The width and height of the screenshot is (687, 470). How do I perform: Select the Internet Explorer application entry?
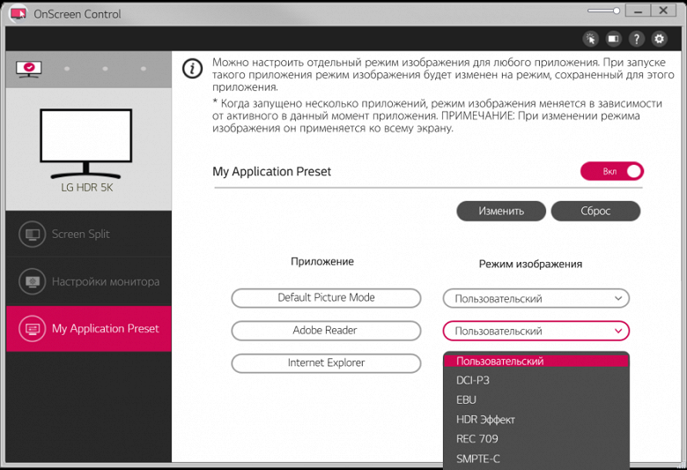(326, 363)
